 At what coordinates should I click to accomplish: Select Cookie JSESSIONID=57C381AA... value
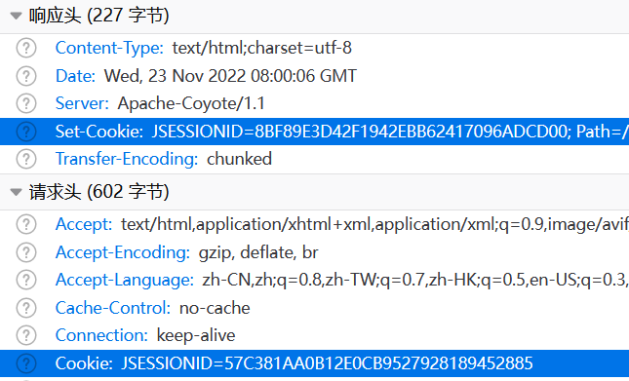pos(327,363)
